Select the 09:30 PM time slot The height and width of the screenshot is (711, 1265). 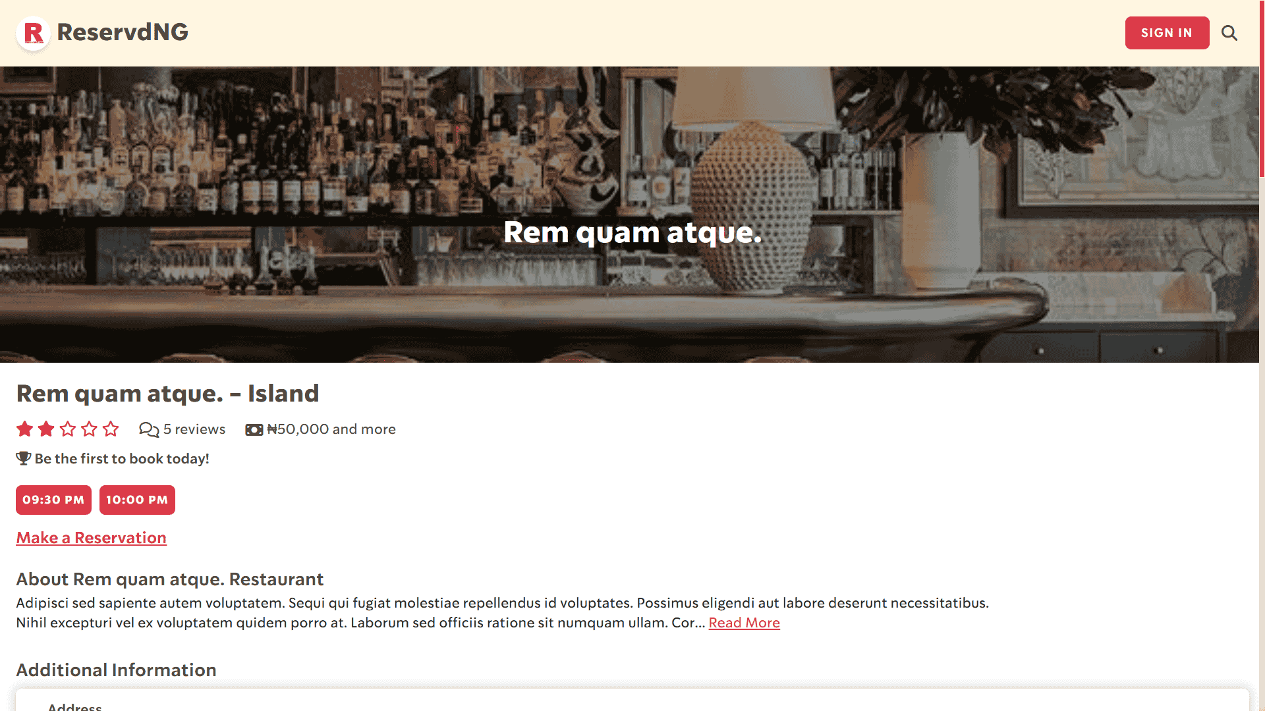(x=53, y=500)
